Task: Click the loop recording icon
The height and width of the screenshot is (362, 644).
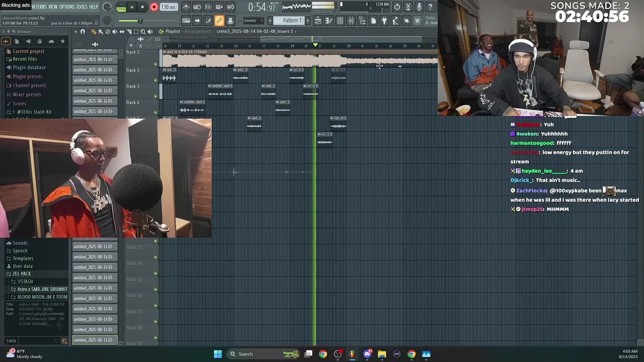Action: tap(230, 7)
